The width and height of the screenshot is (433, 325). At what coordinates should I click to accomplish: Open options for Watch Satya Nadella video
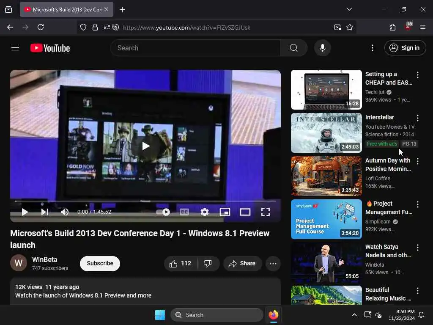pyautogui.click(x=417, y=247)
